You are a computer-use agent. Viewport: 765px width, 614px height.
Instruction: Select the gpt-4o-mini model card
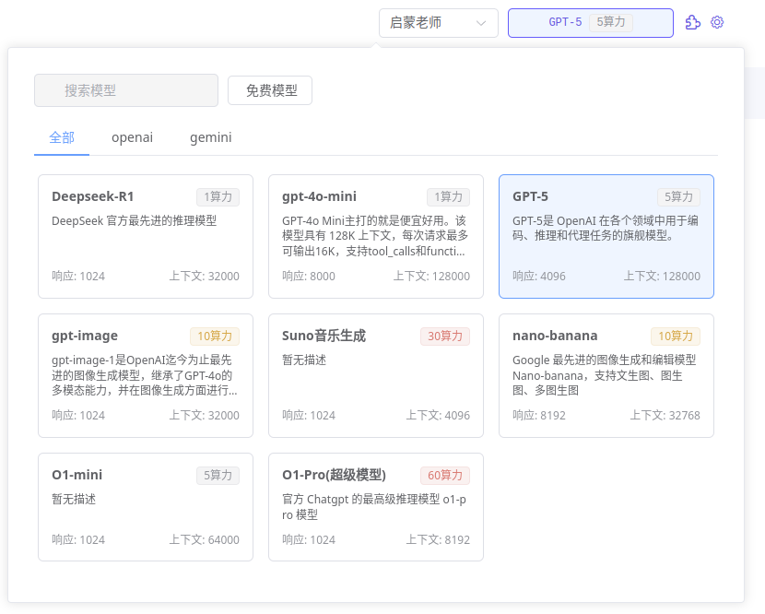click(376, 237)
